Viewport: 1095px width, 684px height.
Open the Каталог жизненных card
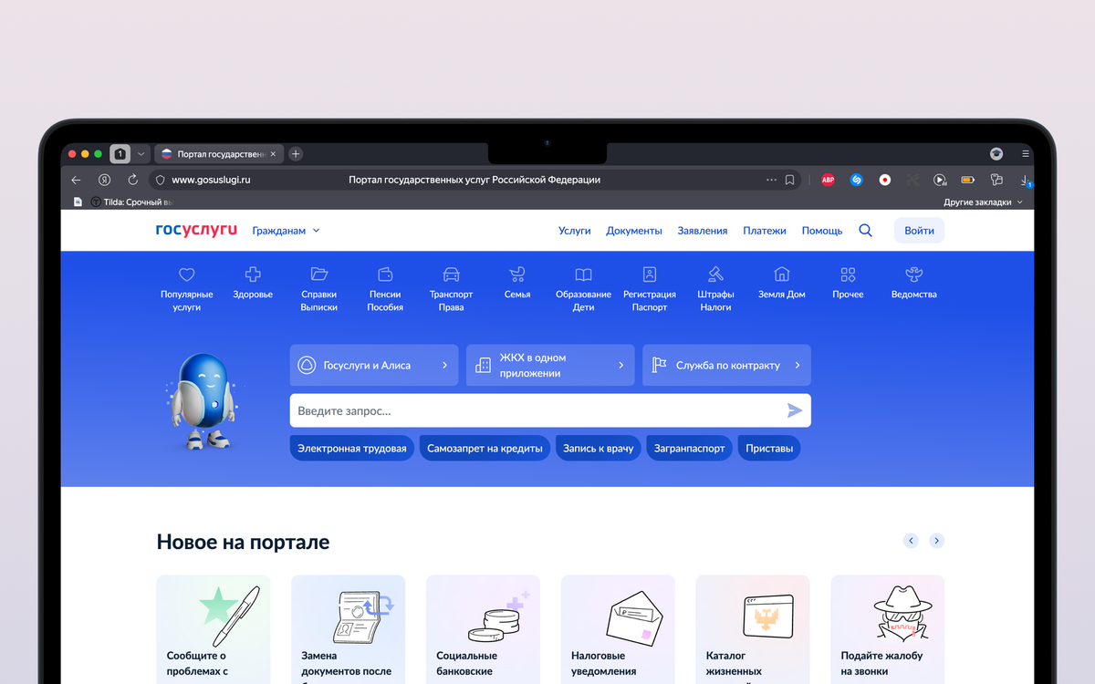(x=753, y=629)
